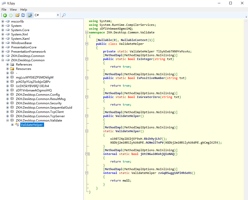Click the mscorlib assembly icon
248x200 pixels.
click(x=8, y=21)
